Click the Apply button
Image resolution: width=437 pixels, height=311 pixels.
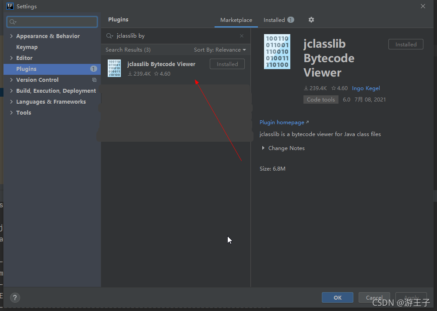click(x=411, y=297)
